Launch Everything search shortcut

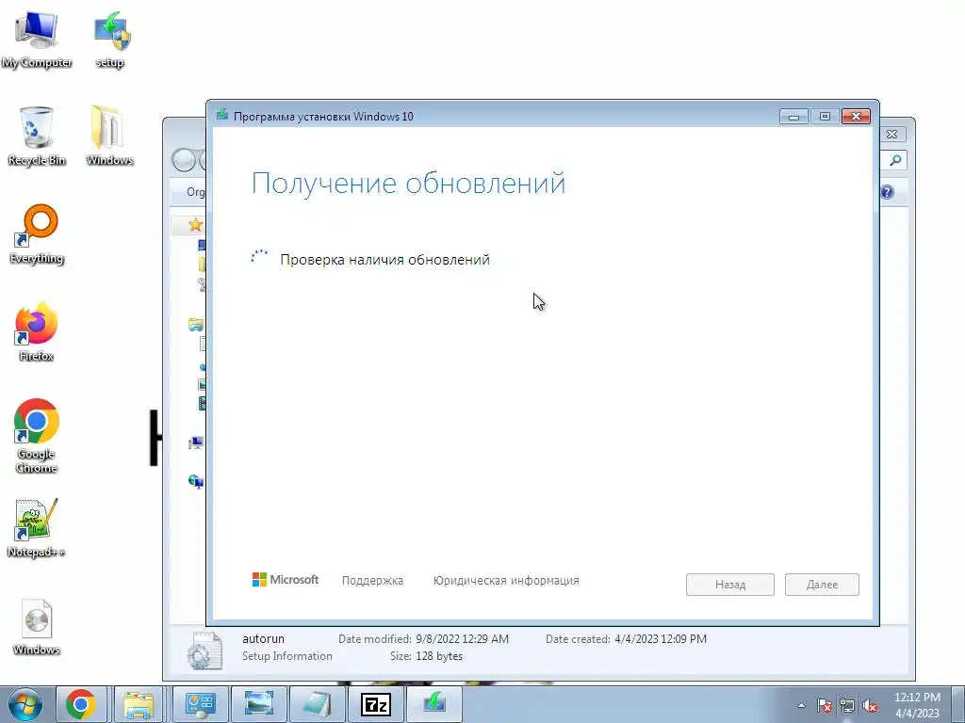(x=37, y=234)
